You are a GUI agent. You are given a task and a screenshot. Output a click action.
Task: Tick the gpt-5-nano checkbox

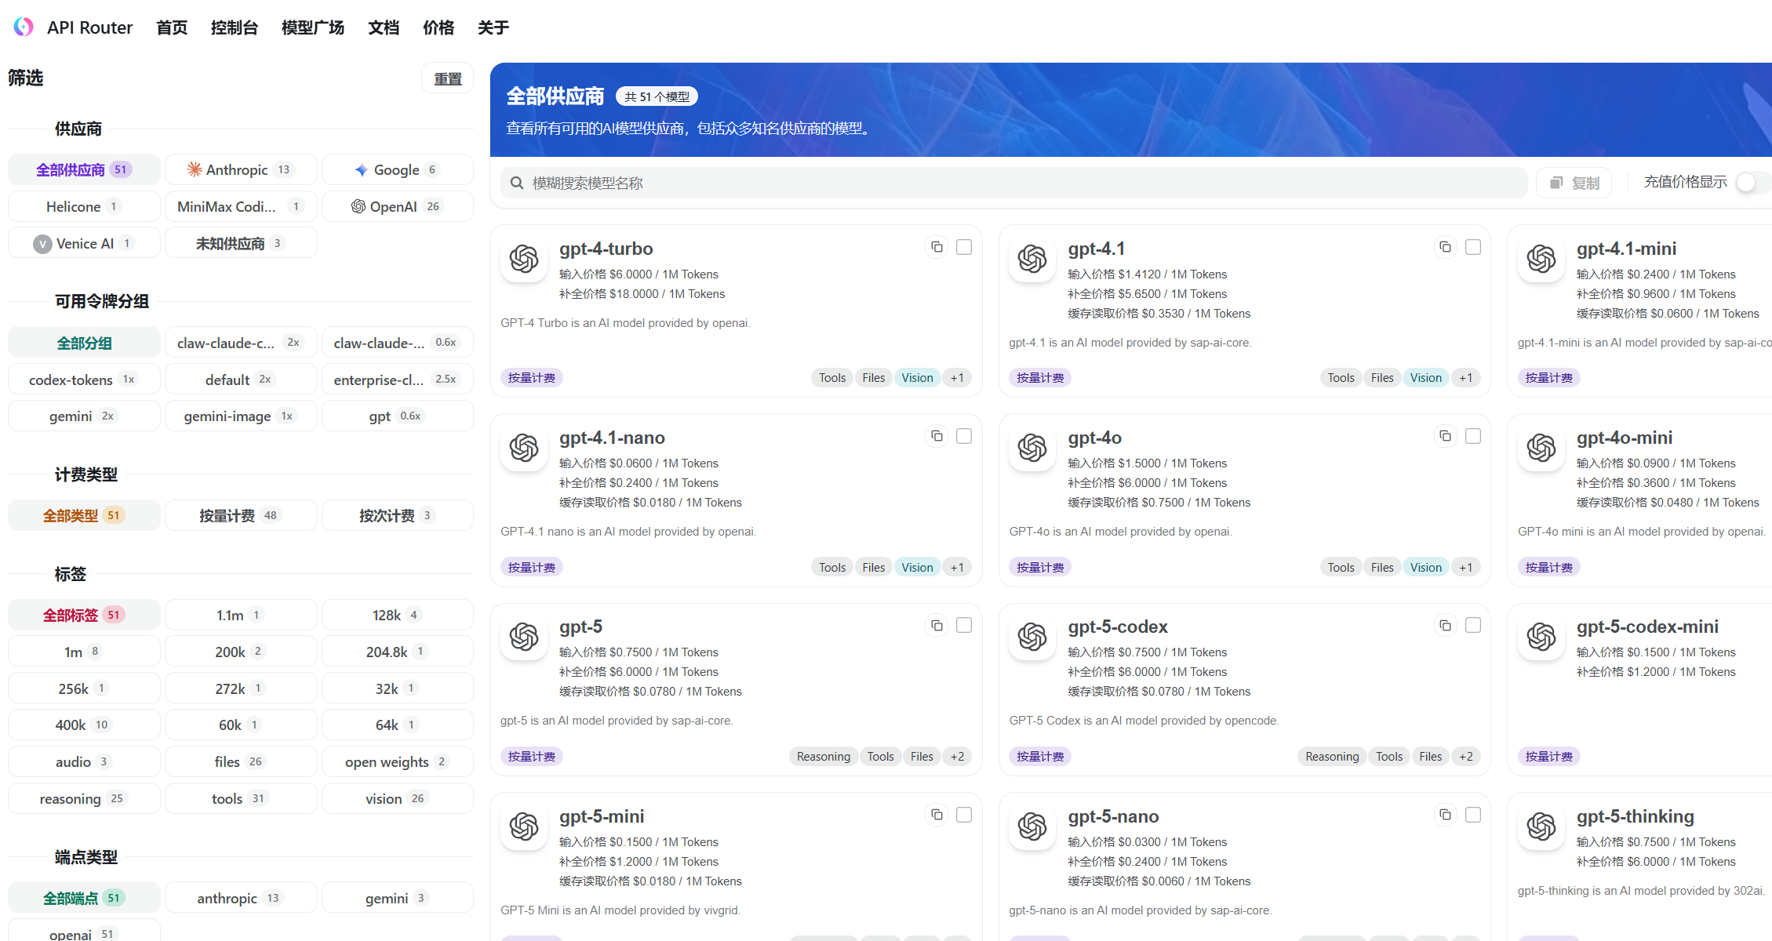(x=1472, y=815)
